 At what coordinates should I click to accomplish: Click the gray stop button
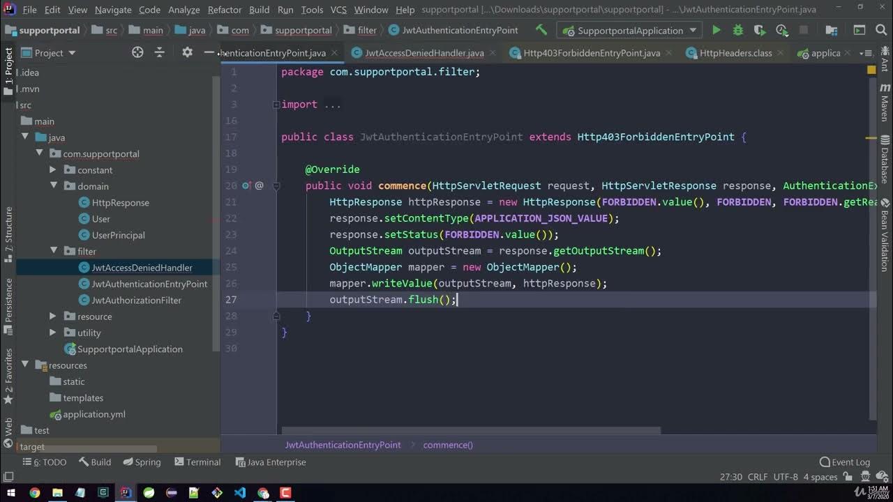click(804, 30)
